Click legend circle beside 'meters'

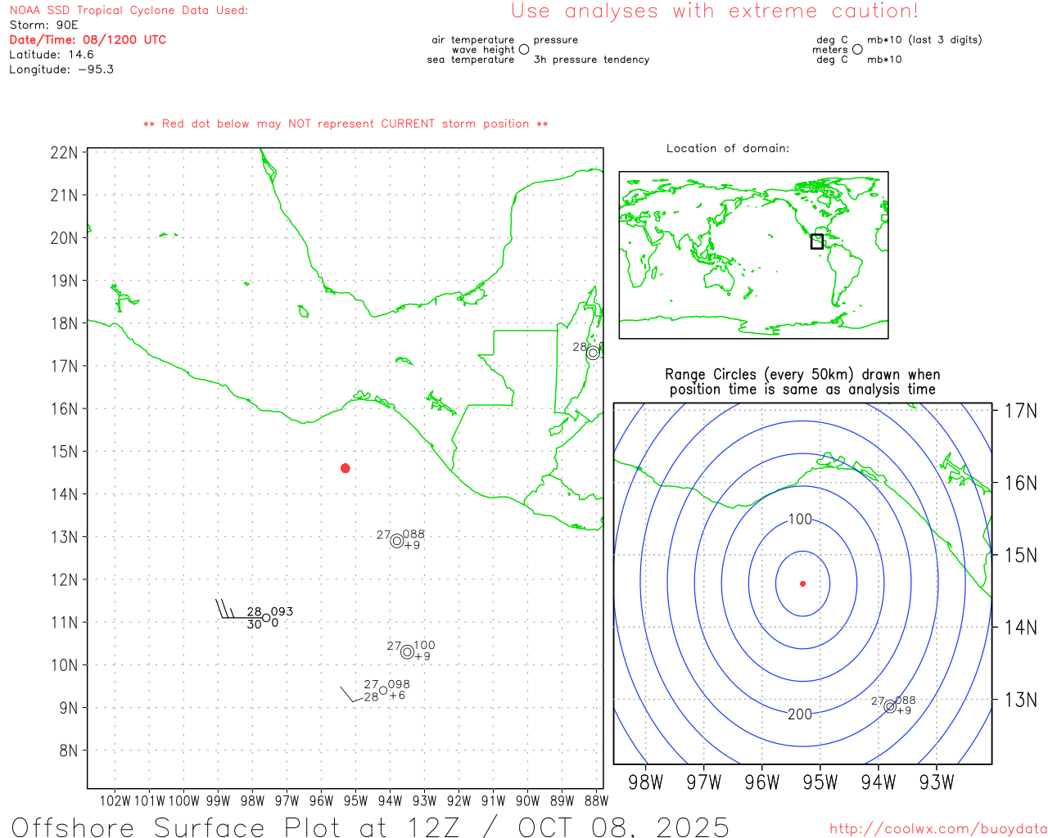point(857,49)
